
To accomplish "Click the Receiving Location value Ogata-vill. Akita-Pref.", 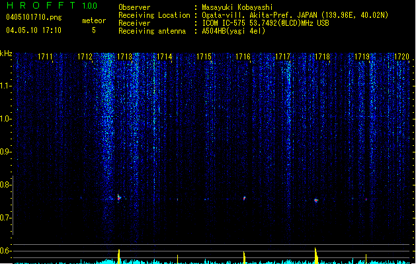I will pyautogui.click(x=248, y=15).
